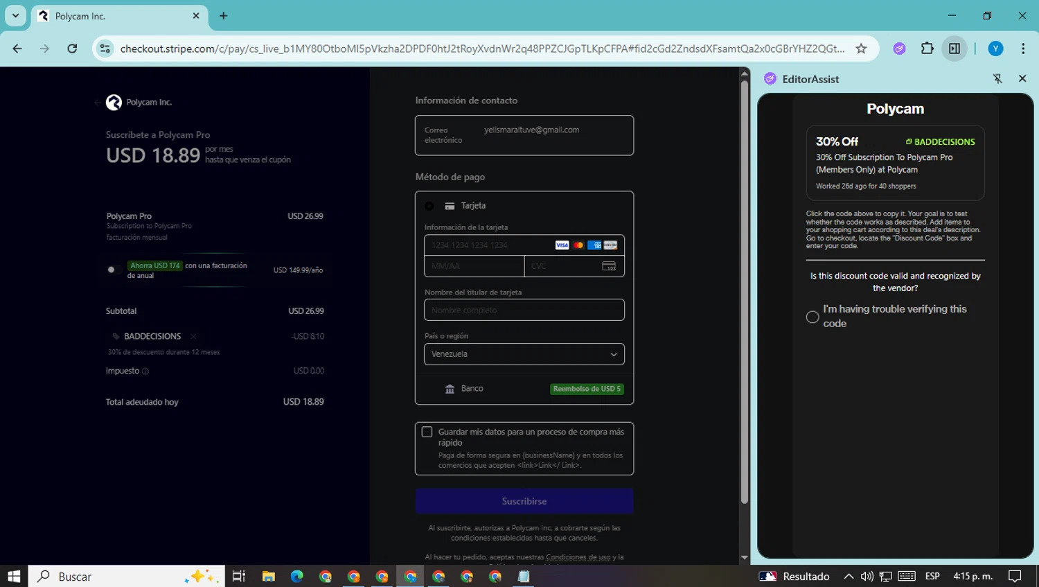Open Microsoft Edge from the taskbar

click(296, 576)
